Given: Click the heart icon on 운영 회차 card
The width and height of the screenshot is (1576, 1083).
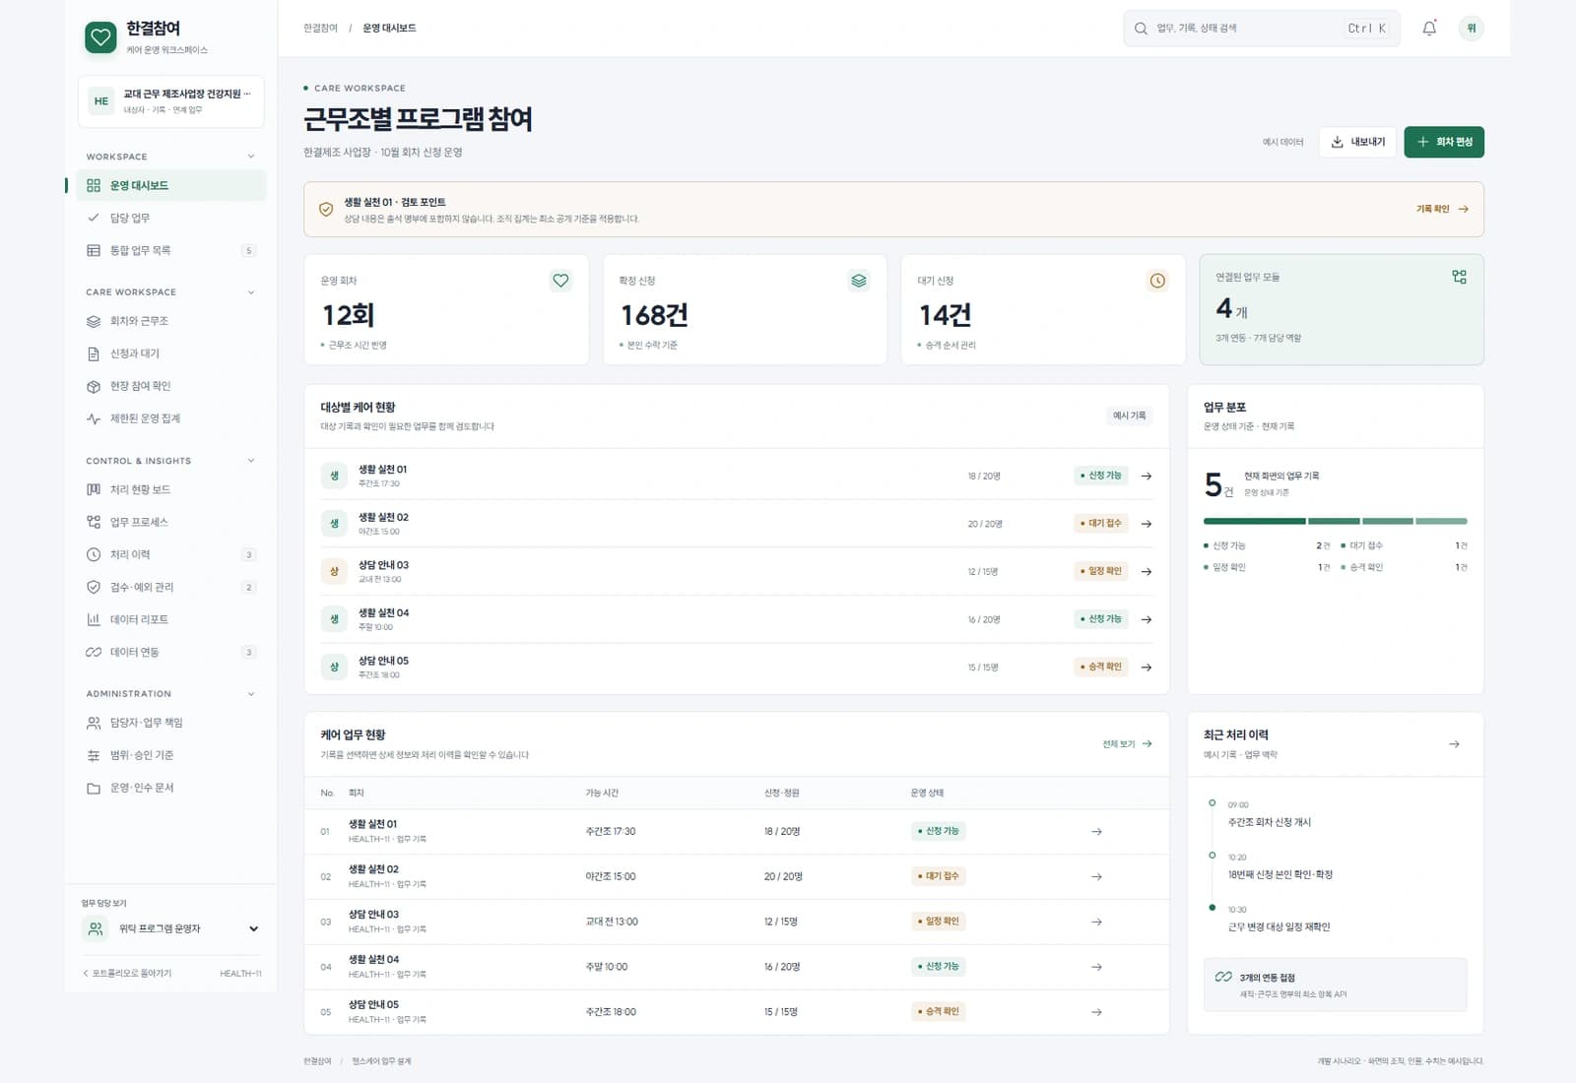Looking at the screenshot, I should pyautogui.click(x=560, y=281).
